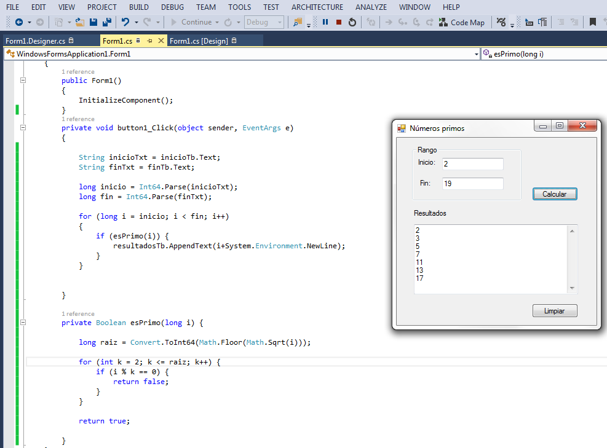Click the Navigate Backward arrow icon
This screenshot has height=448, width=607.
(x=18, y=22)
